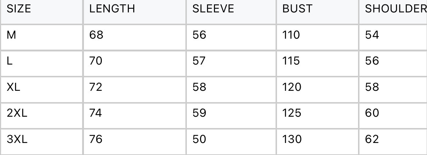
Task: Click the length value 76 cell
Action: pyautogui.click(x=96, y=139)
